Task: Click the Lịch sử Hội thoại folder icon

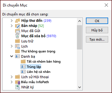Action: 17,77
